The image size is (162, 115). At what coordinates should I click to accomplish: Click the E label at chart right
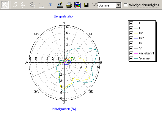101,63
